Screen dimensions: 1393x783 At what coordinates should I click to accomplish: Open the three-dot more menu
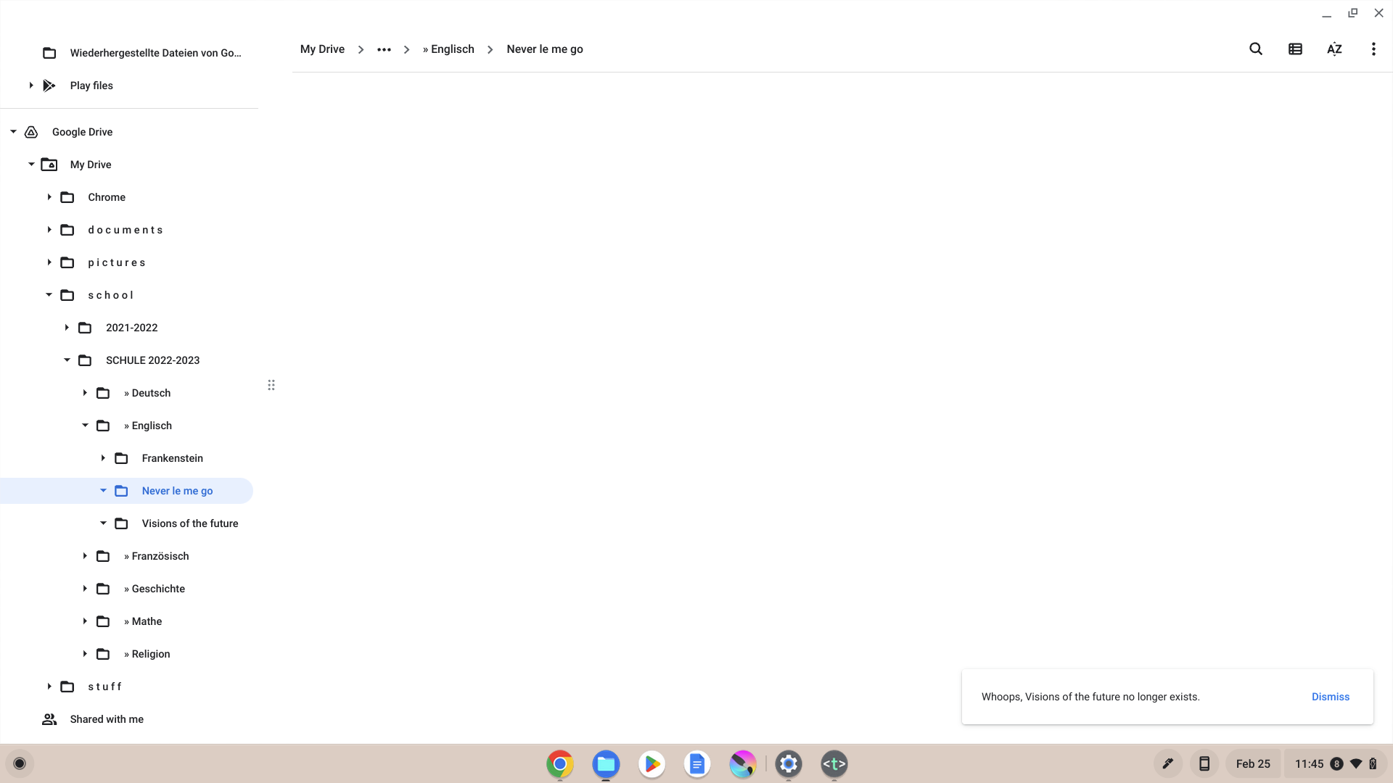click(1373, 49)
